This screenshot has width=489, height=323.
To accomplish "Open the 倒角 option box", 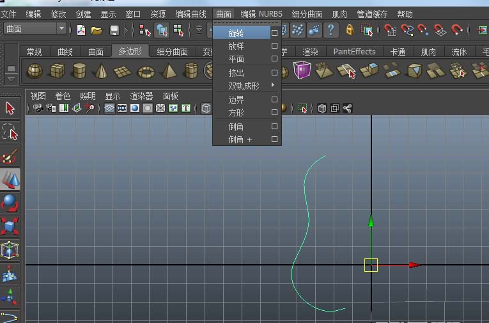I will click(x=274, y=127).
